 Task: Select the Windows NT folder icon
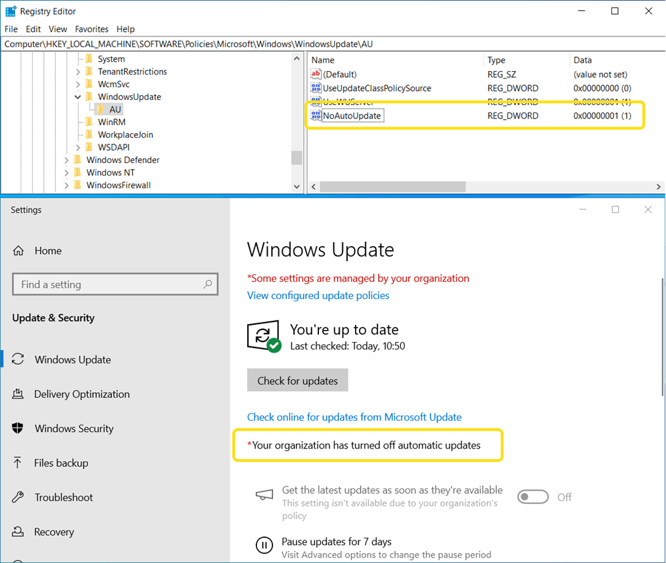pyautogui.click(x=77, y=172)
